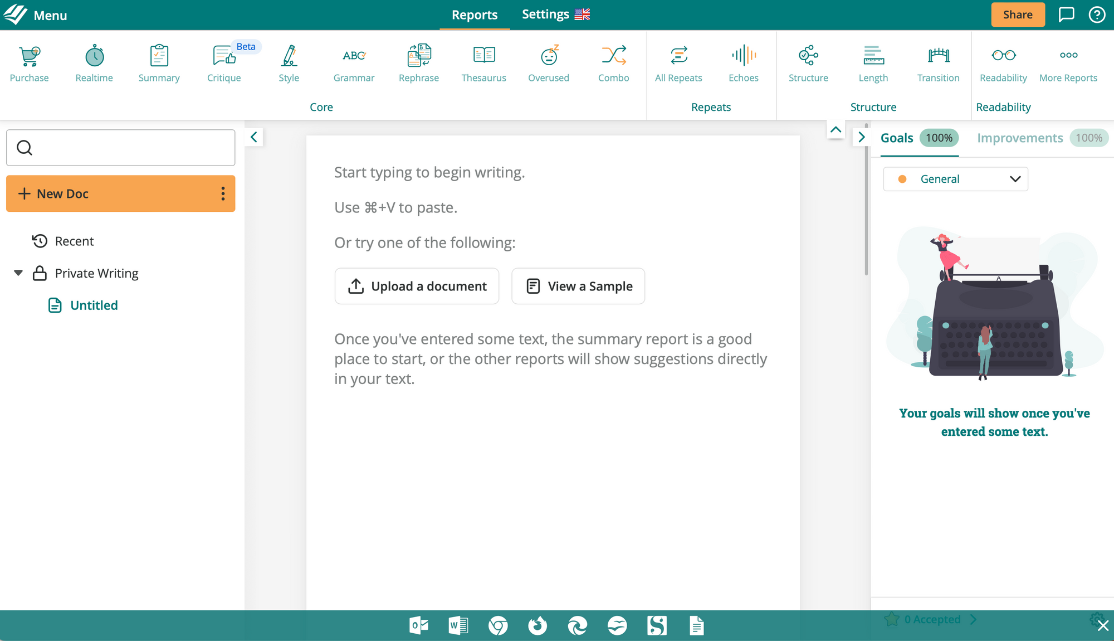Screen dimensions: 1114x641
Task: Collapse the Private Writing folder
Action: coord(18,273)
